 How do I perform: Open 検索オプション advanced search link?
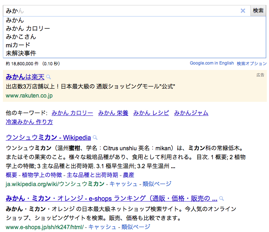coord(252,63)
